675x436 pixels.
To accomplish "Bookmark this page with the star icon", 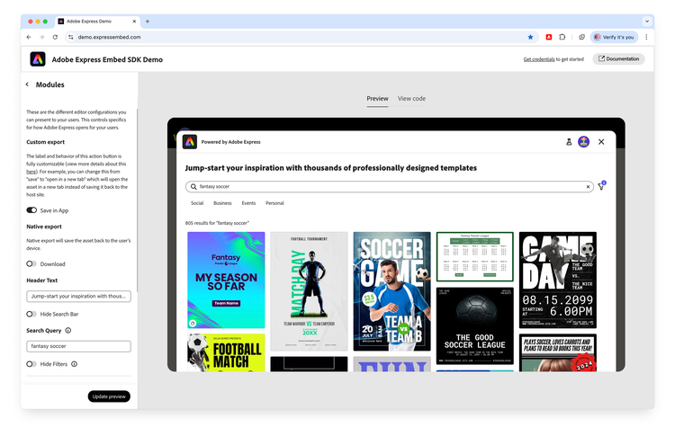I will coord(530,37).
